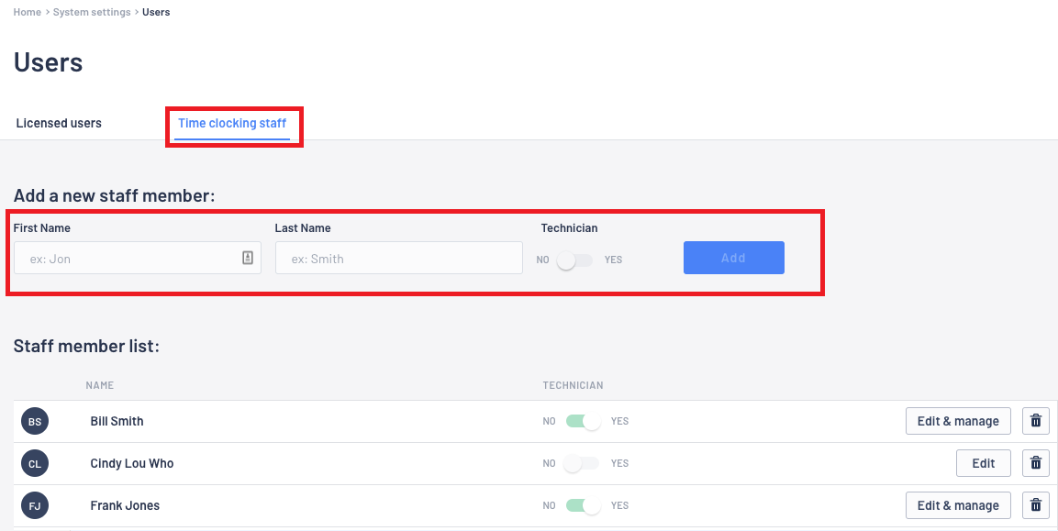
Task: Turn off Bill Smith's technician toggle
Action: (583, 421)
